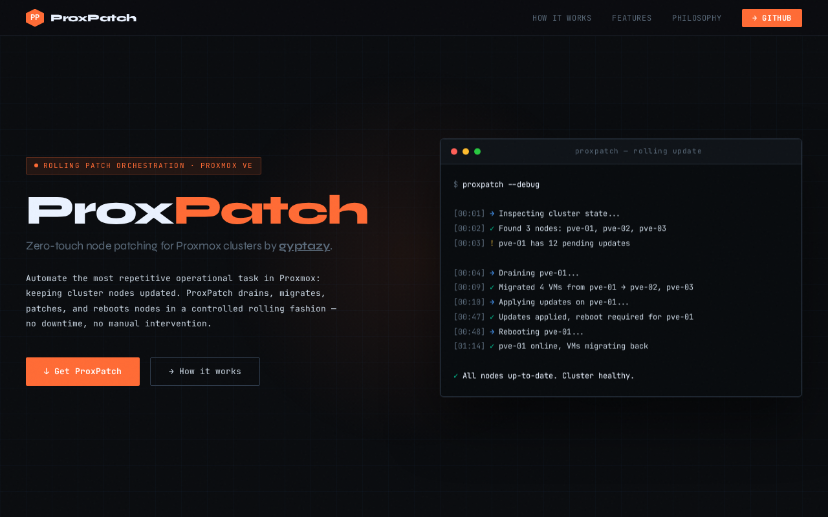
Task: Click the terminal title bar labeled rolling update
Action: coord(638,151)
